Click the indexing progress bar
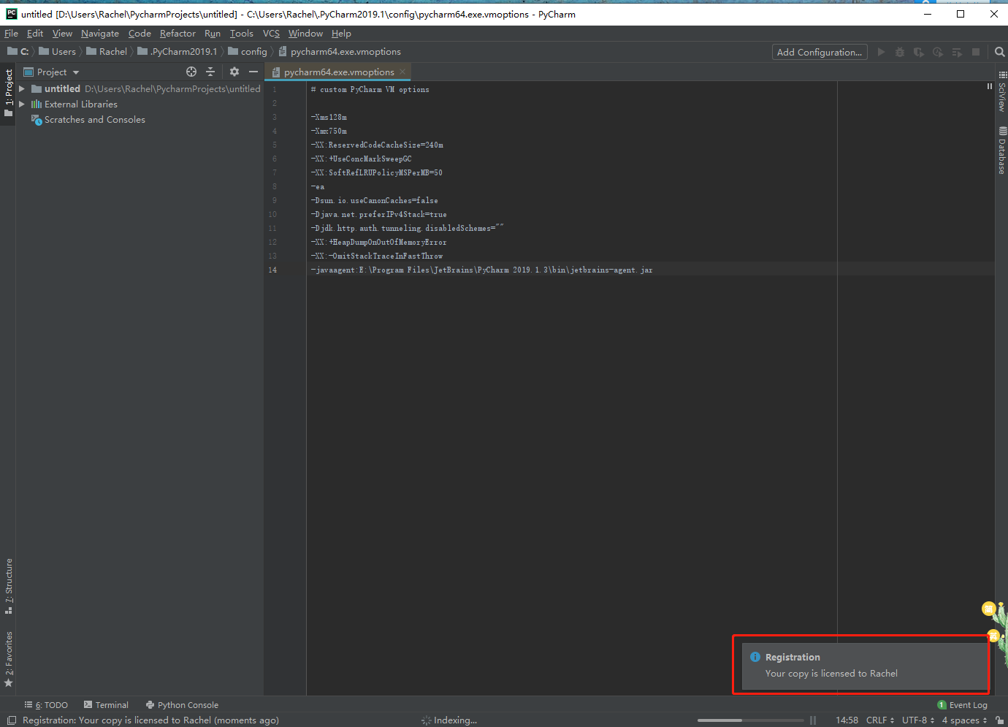Image resolution: width=1008 pixels, height=727 pixels. point(750,720)
